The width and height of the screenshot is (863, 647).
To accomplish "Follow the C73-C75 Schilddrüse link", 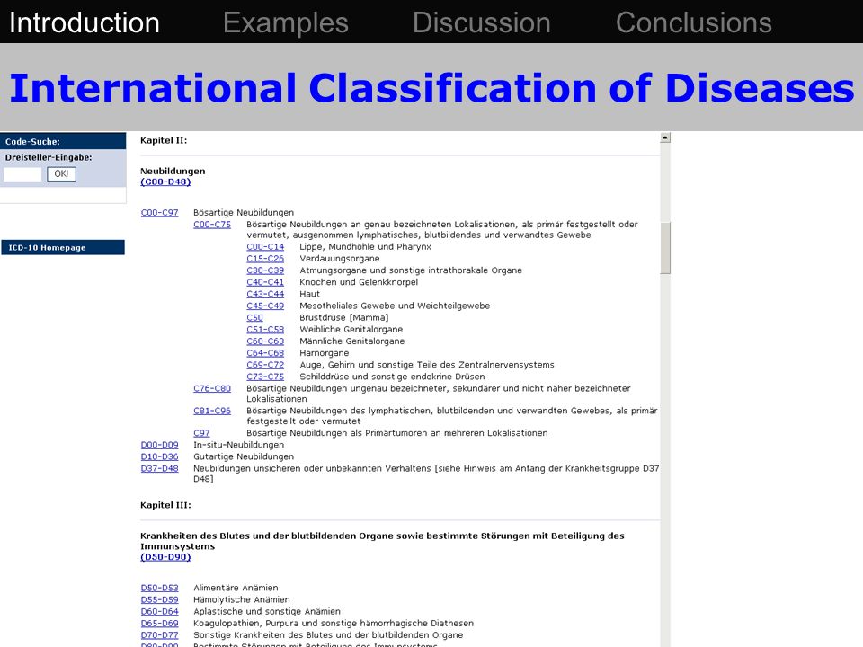I will click(x=265, y=377).
